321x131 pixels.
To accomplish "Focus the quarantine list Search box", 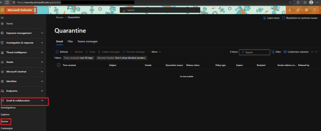I will (x=255, y=52).
